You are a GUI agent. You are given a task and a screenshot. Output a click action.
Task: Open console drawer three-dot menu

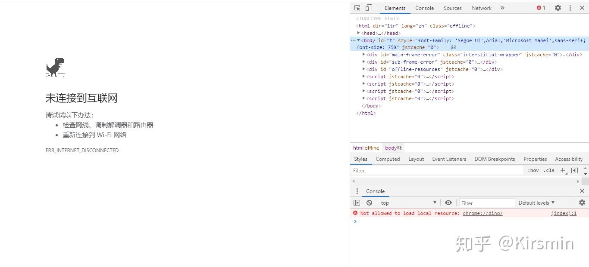pos(357,191)
